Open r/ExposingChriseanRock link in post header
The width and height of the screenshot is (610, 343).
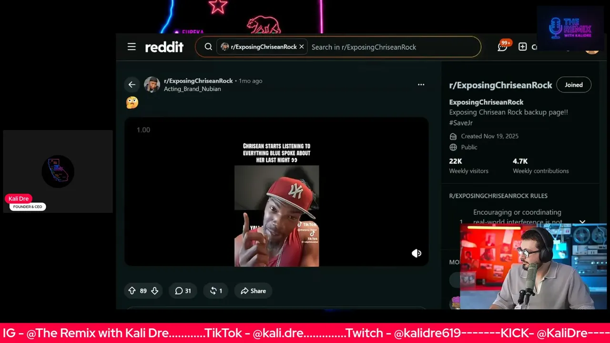click(198, 81)
